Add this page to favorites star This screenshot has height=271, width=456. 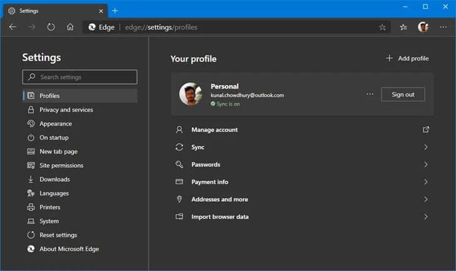click(382, 27)
